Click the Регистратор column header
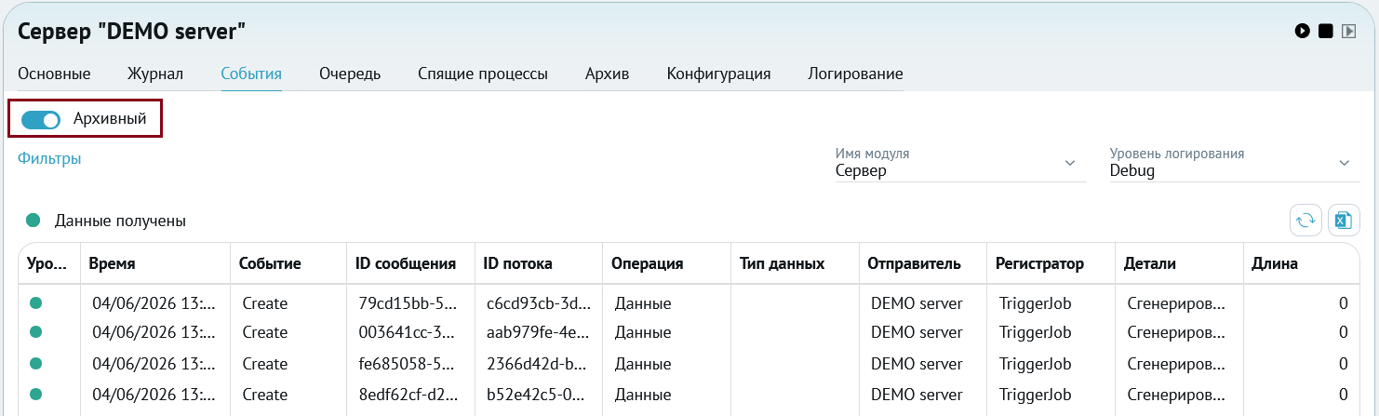The image size is (1379, 416). click(x=1051, y=264)
